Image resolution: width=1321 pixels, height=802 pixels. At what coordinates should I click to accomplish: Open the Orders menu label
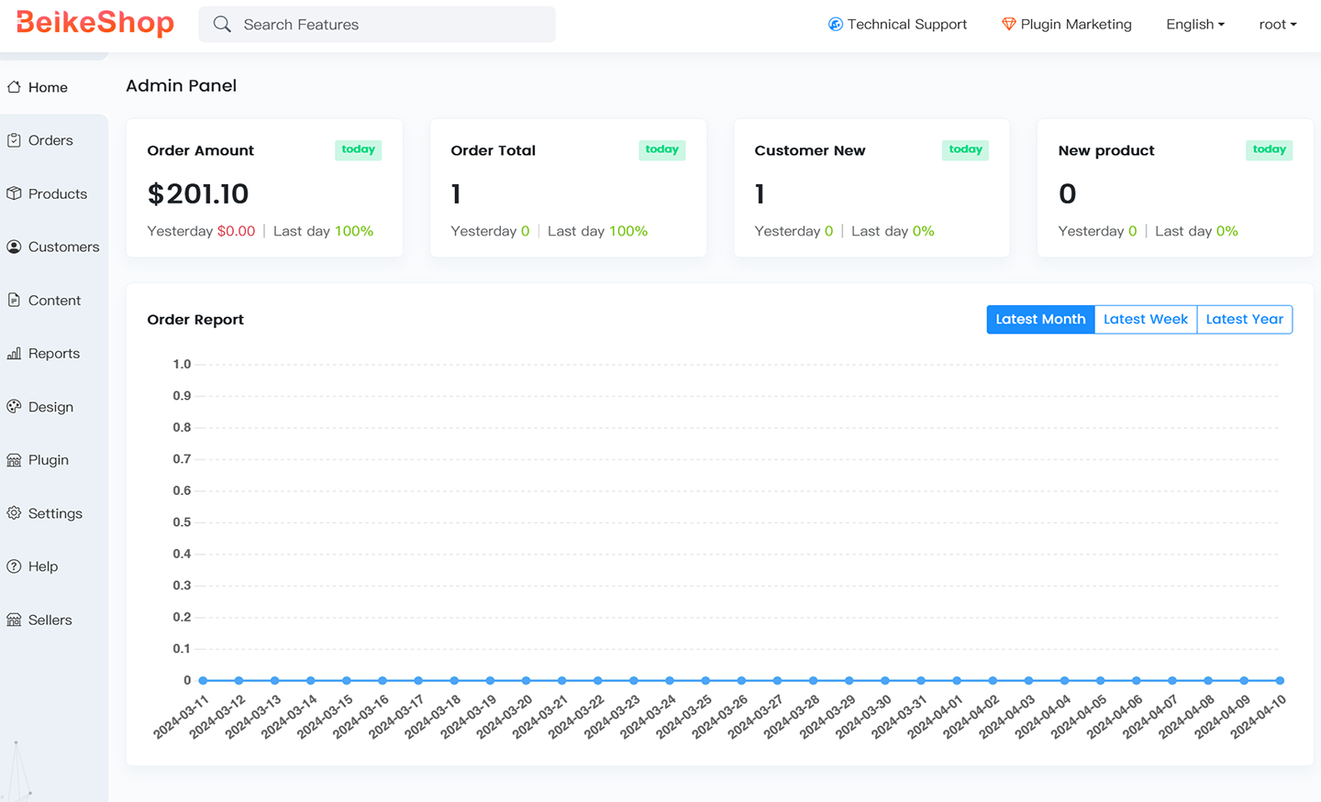pyautogui.click(x=50, y=140)
